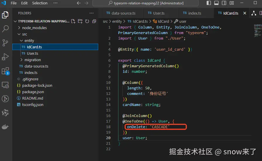This screenshot has width=262, height=161.
Task: Open the Edit menu
Action: click(x=24, y=3)
